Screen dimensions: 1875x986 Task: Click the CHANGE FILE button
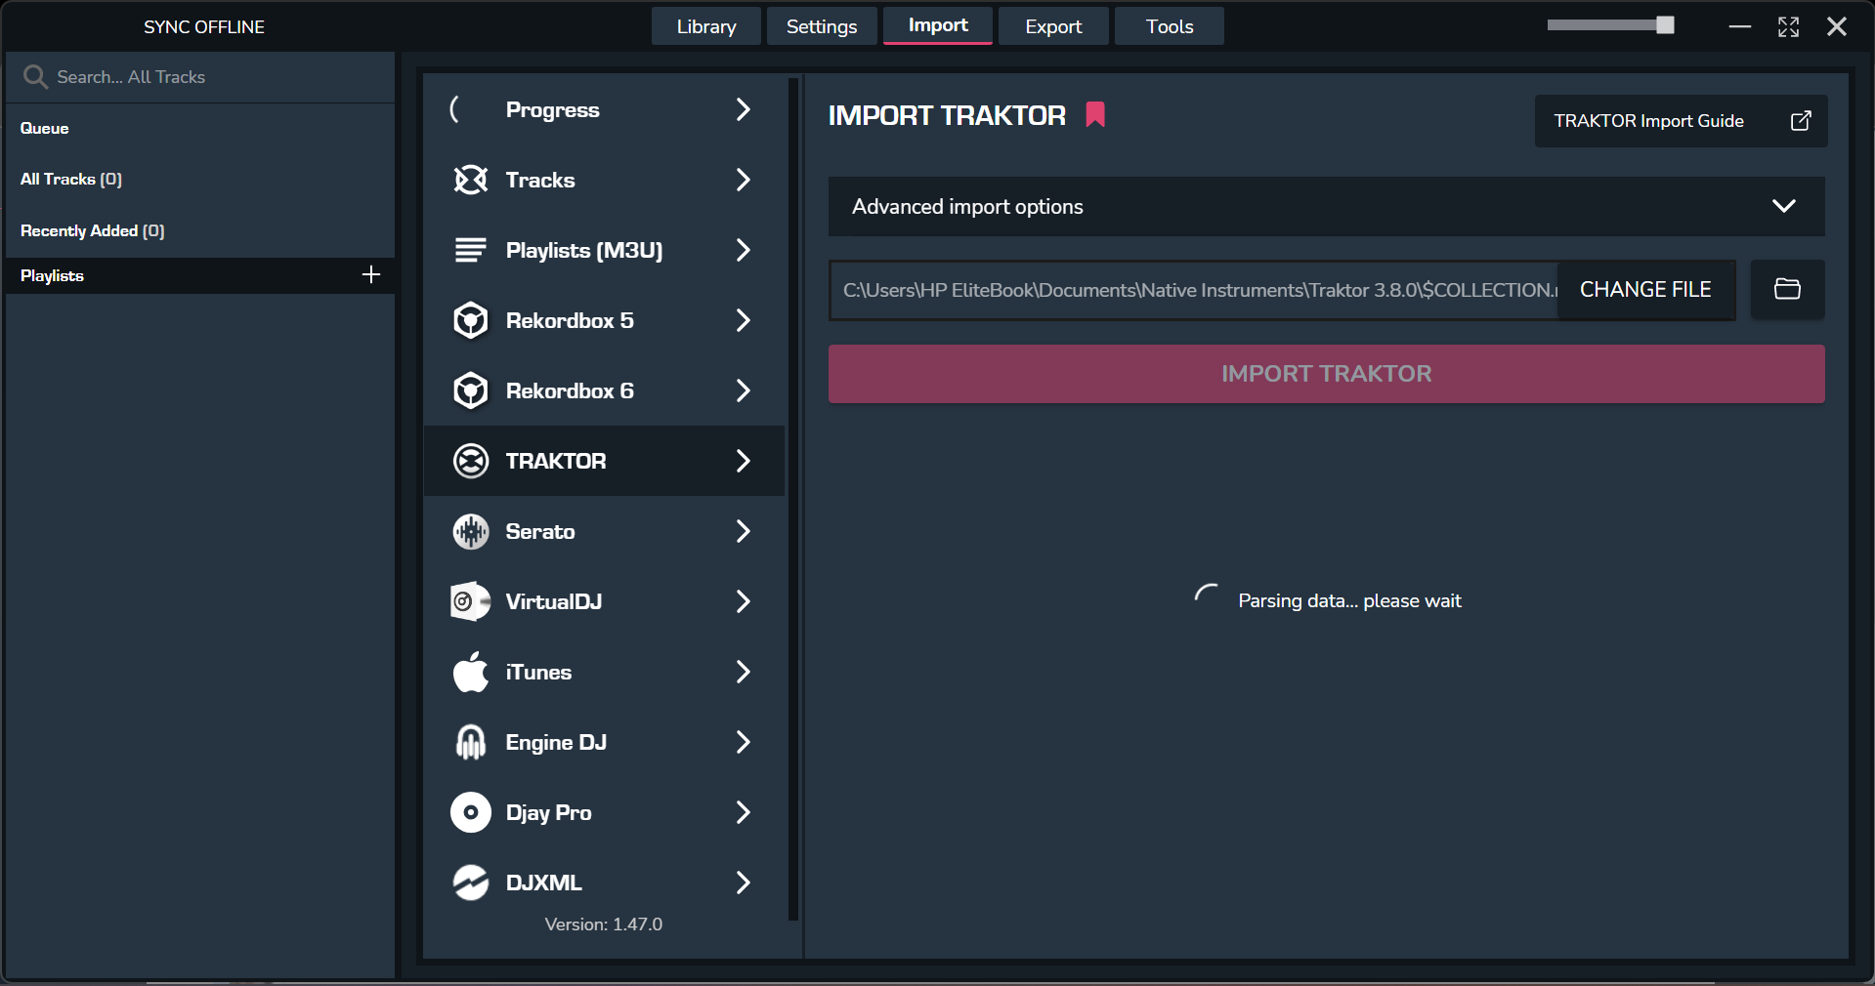[x=1645, y=290]
